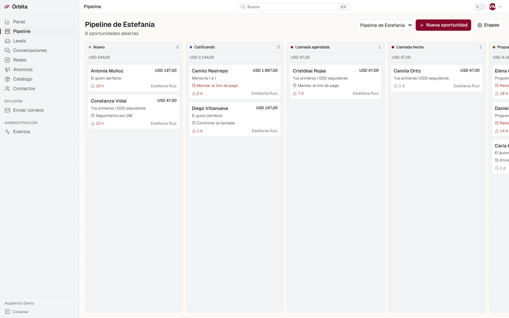This screenshot has height=318, width=509.
Task: Open the VM user avatar menu
Action: [492, 7]
